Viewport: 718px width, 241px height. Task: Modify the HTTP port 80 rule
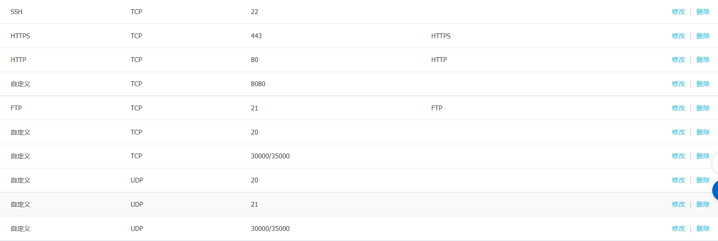[x=678, y=60]
